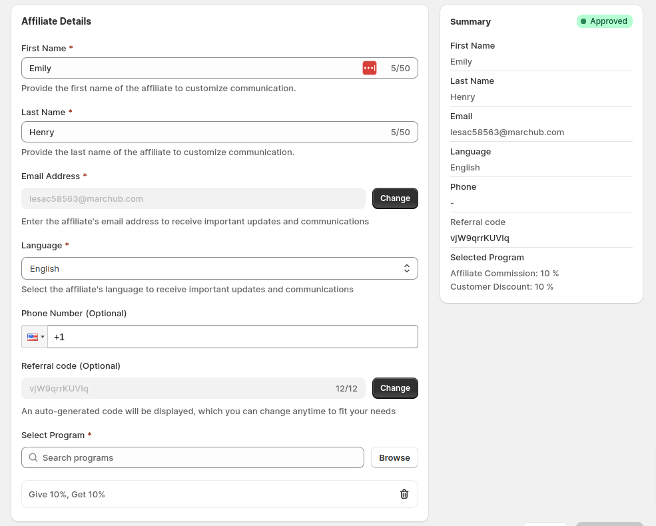Click Browse to view available programs

[394, 457]
